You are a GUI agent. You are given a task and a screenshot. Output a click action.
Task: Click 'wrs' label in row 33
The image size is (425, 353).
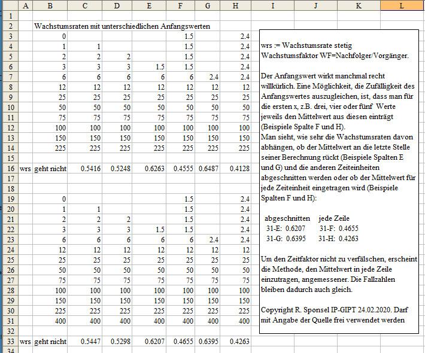(x=26, y=342)
